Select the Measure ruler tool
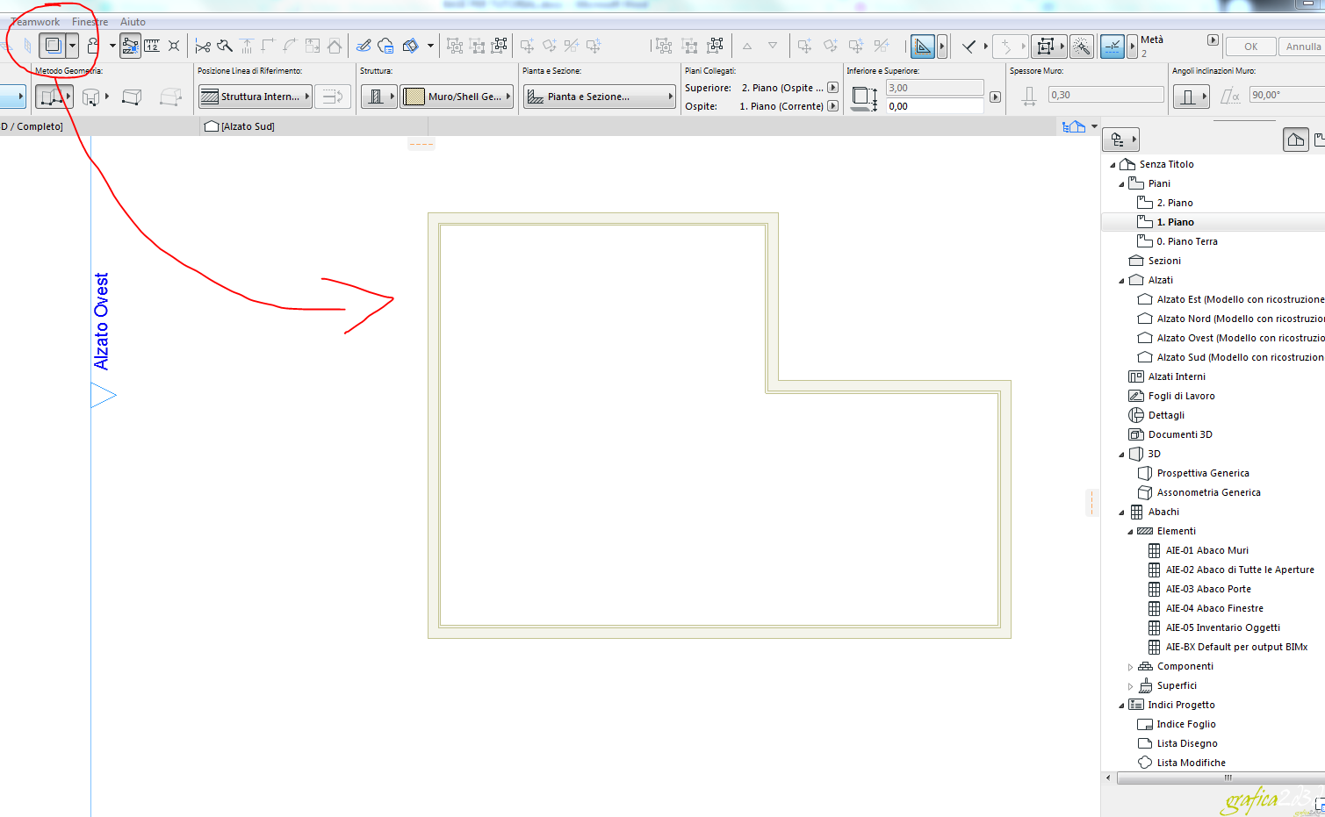The image size is (1325, 817). tap(152, 46)
